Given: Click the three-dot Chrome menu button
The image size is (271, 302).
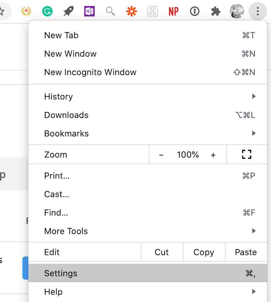Looking at the screenshot, I should point(257,11).
